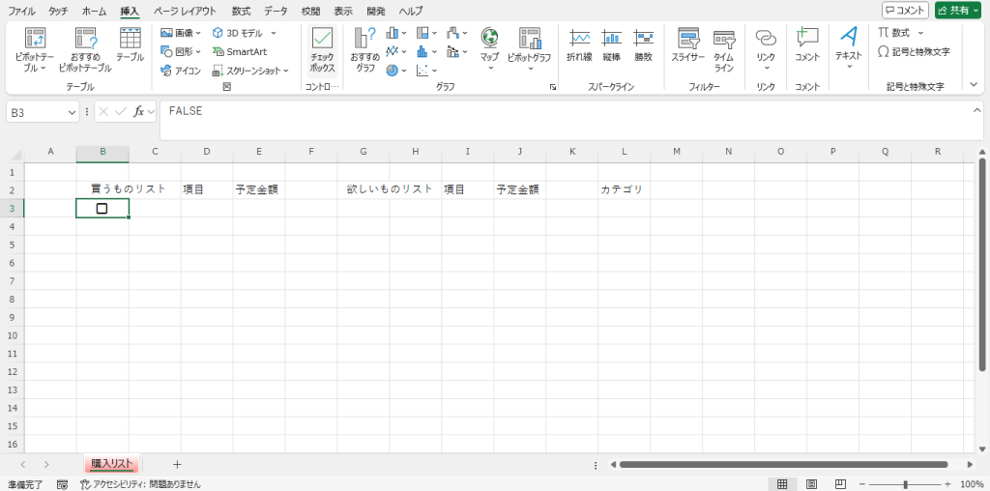Image resolution: width=990 pixels, height=491 pixels.
Task: Open おすすめグラフ recommended charts
Action: (364, 49)
